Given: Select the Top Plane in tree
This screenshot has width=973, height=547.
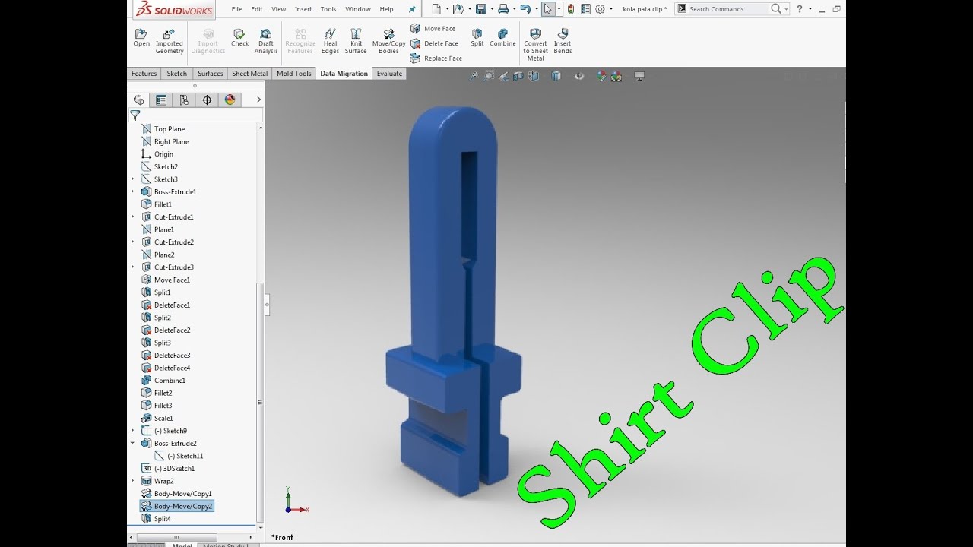Looking at the screenshot, I should point(163,129).
